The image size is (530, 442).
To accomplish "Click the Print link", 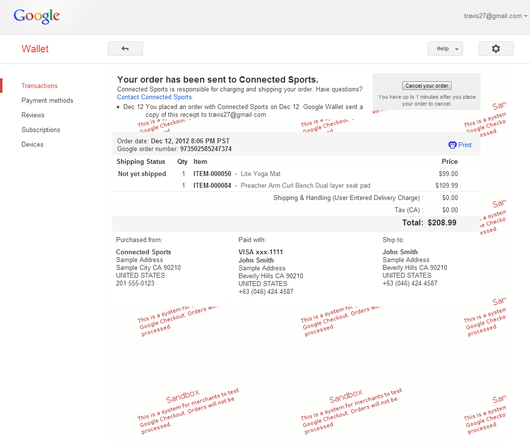I will coord(465,145).
